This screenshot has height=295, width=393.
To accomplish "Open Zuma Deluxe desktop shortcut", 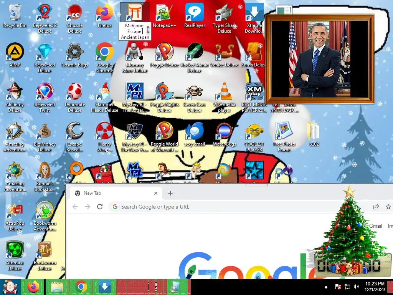I will 253,55.
